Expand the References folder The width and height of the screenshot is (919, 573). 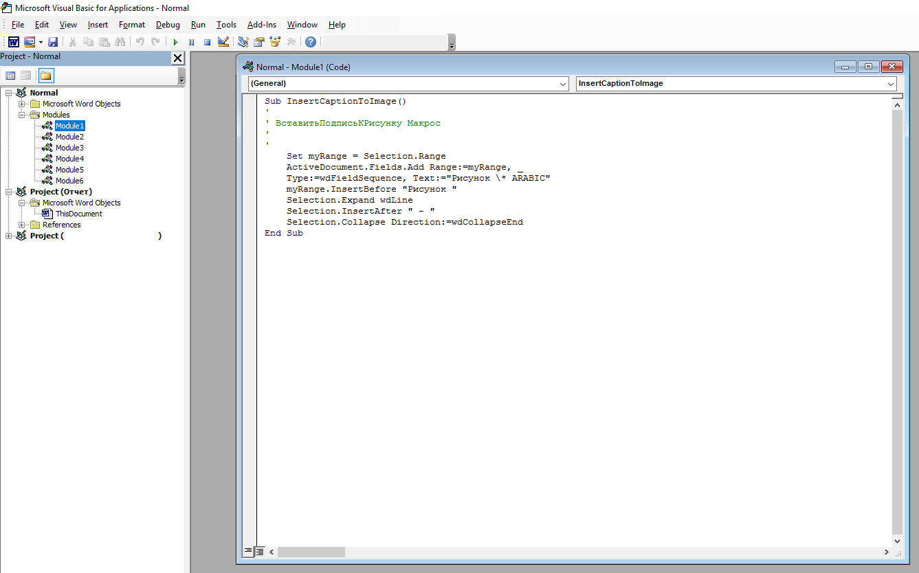coord(22,225)
